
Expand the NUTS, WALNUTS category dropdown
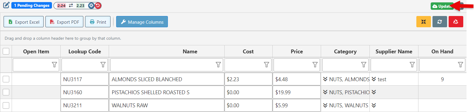(x=325, y=105)
